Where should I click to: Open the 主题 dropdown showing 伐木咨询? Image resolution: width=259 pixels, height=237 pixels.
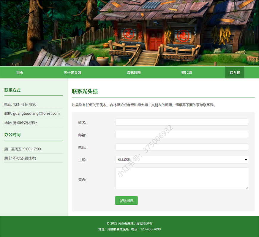181,160
